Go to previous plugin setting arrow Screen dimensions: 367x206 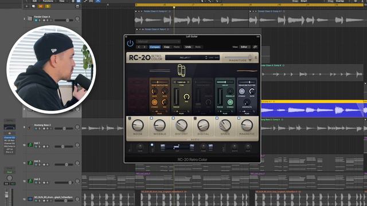pyautogui.click(x=139, y=47)
